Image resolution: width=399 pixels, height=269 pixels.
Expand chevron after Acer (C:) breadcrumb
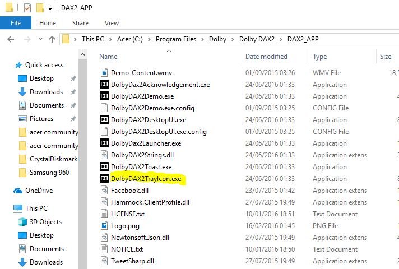[149, 39]
